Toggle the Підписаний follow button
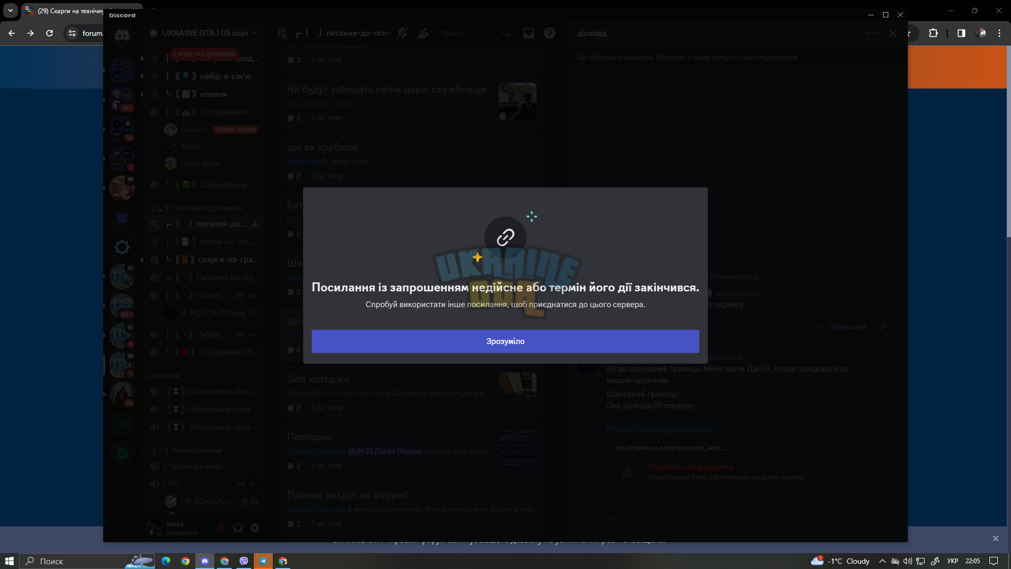The height and width of the screenshot is (569, 1011). (x=841, y=327)
